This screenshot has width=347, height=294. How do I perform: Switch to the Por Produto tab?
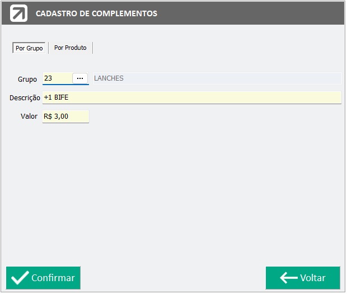click(71, 48)
